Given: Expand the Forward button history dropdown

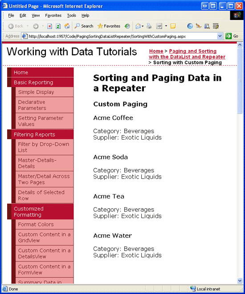Looking at the screenshot, I should (x=43, y=26).
